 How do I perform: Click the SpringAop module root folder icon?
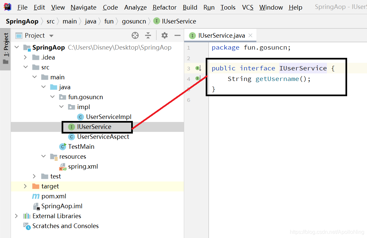[x=27, y=48]
